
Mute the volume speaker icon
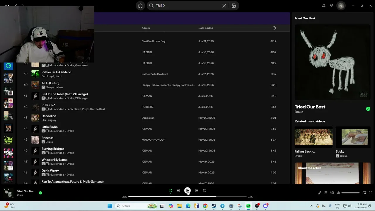[x=338, y=193]
